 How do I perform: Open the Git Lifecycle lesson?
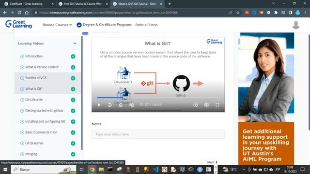pos(34,100)
